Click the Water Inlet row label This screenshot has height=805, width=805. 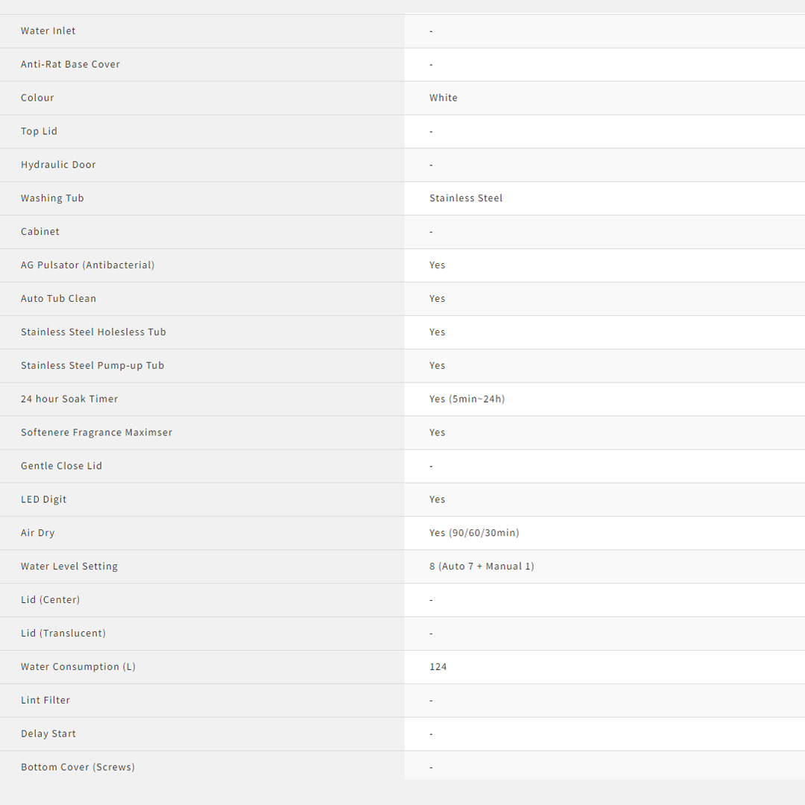point(48,31)
